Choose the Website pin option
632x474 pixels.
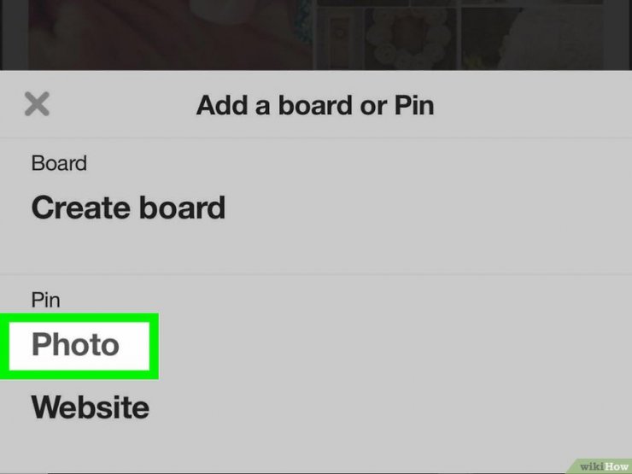tap(91, 407)
